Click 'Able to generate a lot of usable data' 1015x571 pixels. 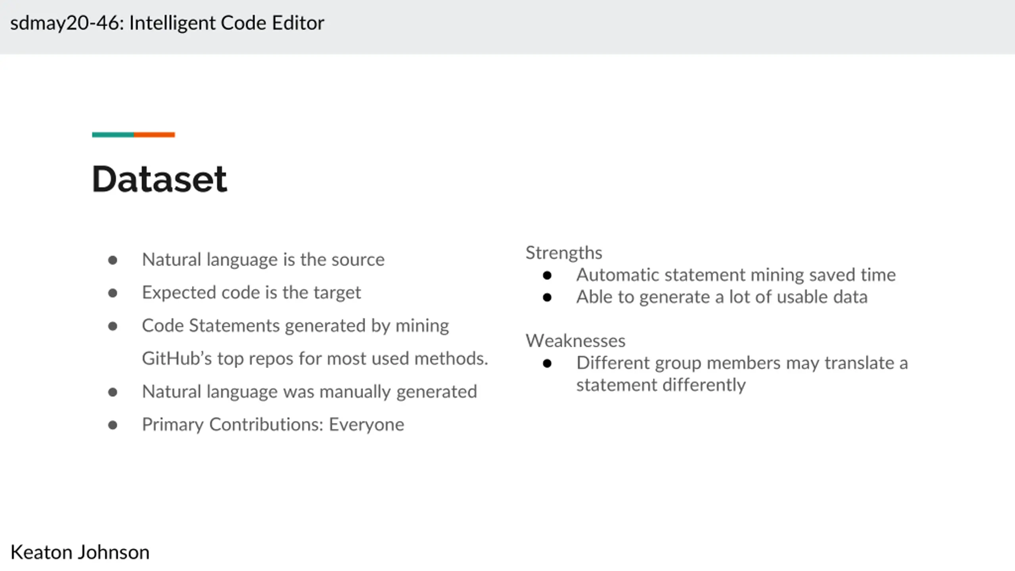[722, 297]
